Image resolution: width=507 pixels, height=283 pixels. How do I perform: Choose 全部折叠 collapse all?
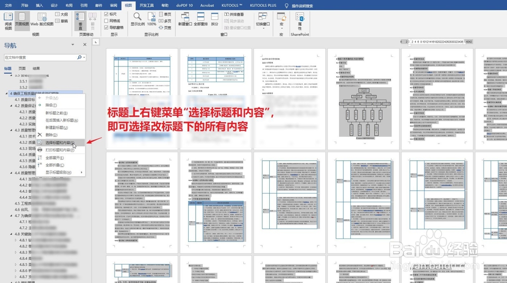coord(61,165)
